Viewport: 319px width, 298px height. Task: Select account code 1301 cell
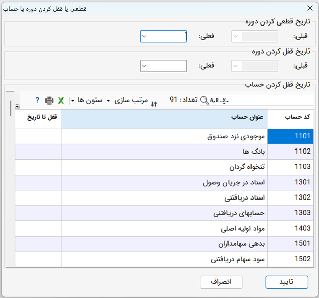pyautogui.click(x=290, y=182)
